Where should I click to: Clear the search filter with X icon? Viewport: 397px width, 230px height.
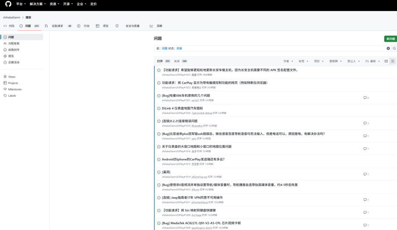(388, 48)
